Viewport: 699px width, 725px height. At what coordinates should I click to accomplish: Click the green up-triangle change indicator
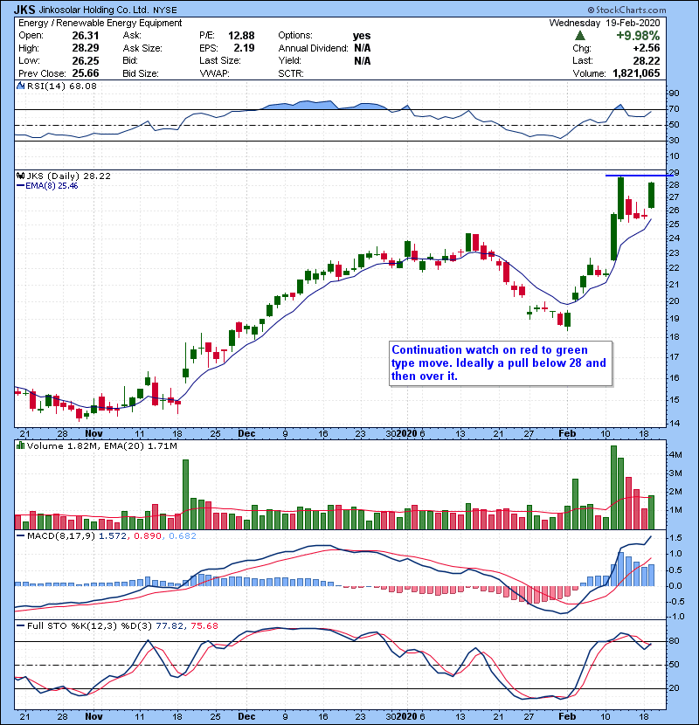point(580,36)
